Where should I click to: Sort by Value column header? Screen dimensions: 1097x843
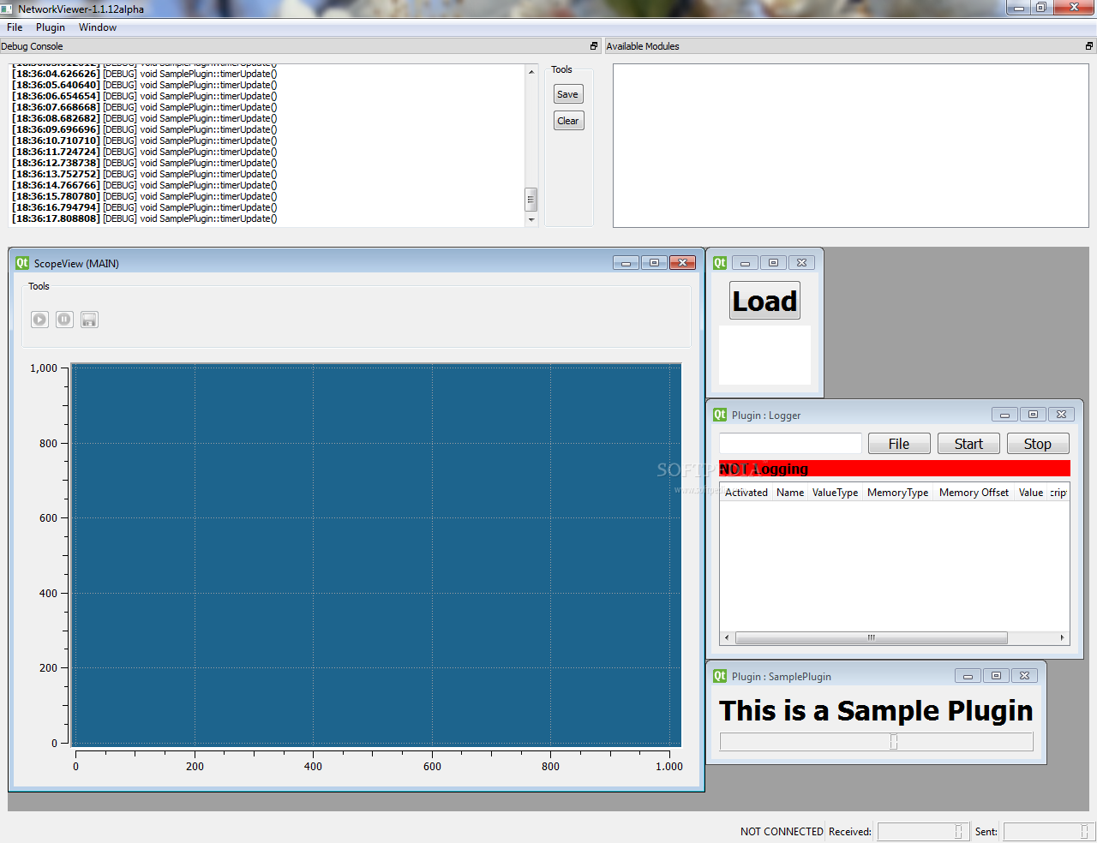(x=1031, y=493)
